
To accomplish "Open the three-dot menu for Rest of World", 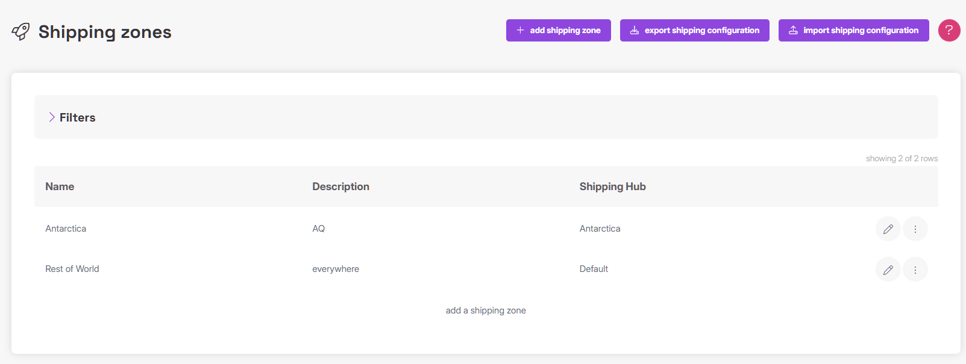I will [x=915, y=270].
